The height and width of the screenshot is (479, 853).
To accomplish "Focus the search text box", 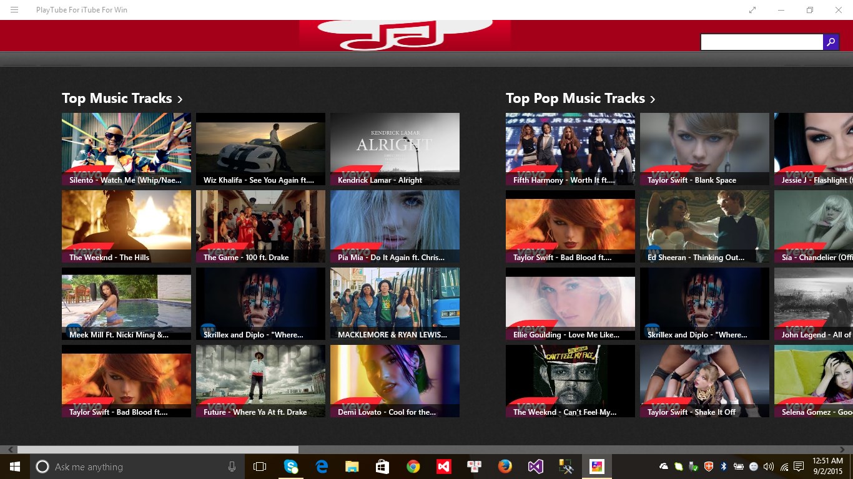I will pos(762,42).
